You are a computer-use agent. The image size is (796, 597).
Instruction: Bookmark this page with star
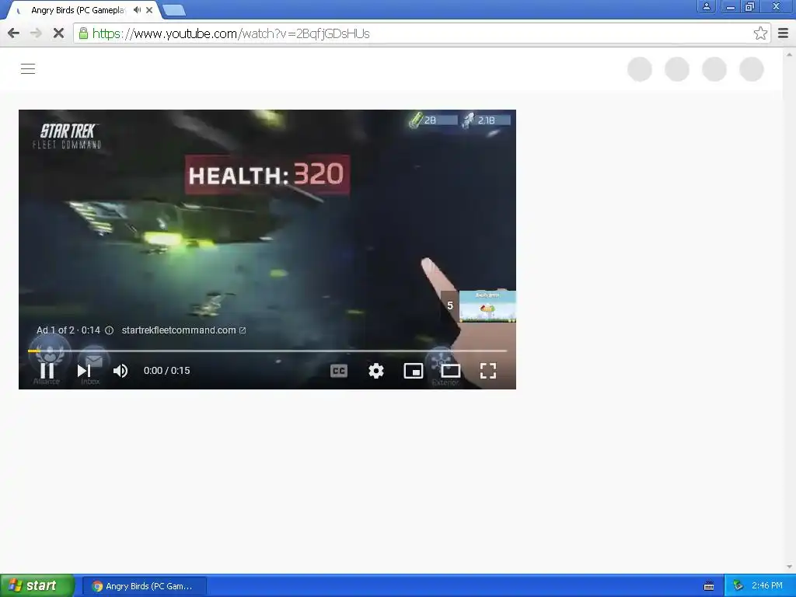[x=760, y=33]
